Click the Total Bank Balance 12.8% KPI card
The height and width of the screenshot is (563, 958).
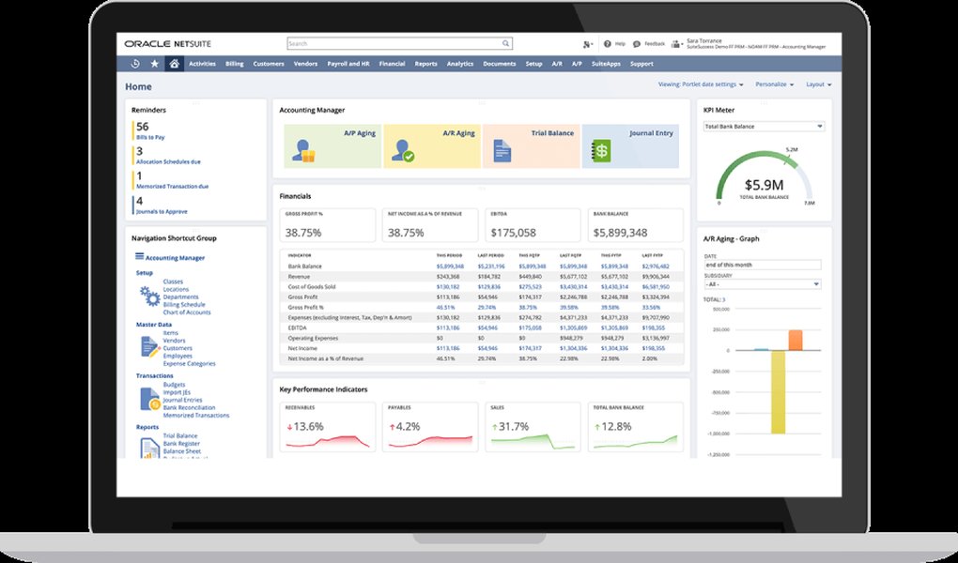pos(636,427)
